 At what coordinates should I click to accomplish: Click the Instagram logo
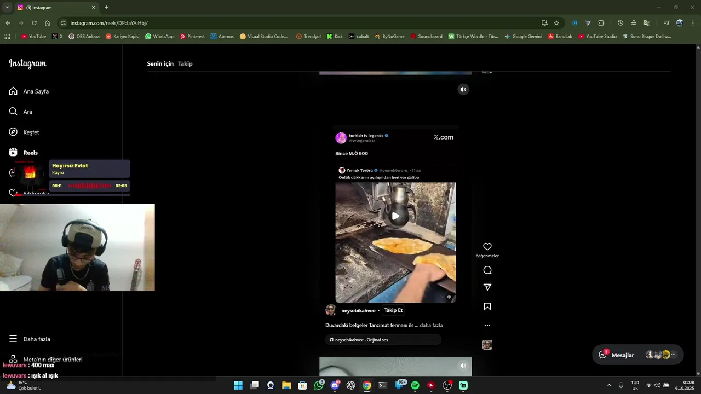pos(27,64)
